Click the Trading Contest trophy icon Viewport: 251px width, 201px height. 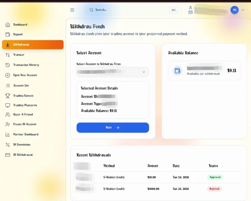coord(7,95)
